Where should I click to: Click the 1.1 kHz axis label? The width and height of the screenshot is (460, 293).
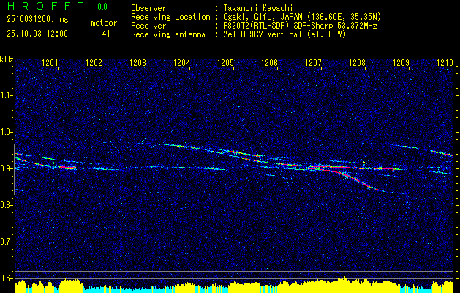(x=6, y=95)
